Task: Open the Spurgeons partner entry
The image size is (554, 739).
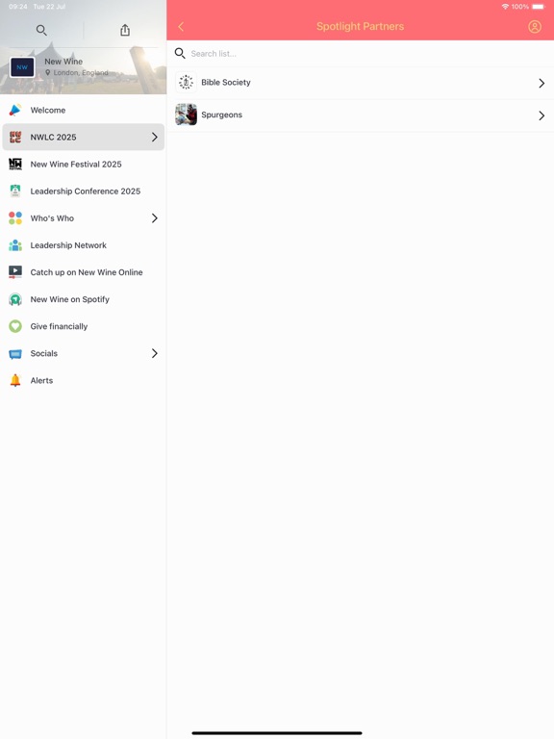Action: point(361,115)
